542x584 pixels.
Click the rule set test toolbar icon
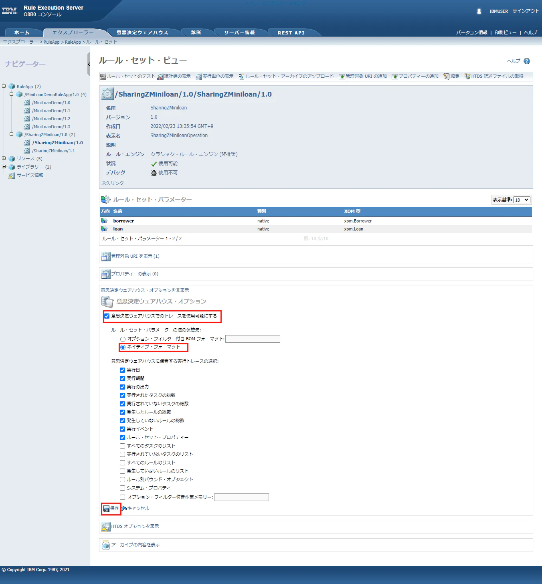click(103, 77)
